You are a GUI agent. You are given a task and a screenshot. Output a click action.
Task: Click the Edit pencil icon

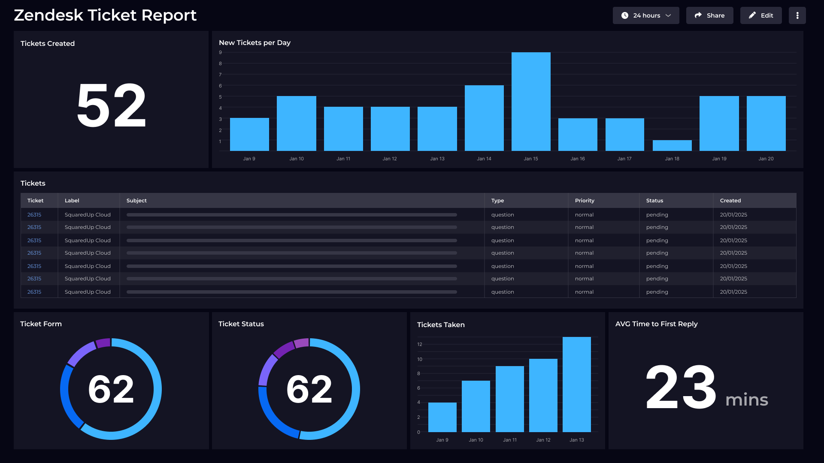point(752,15)
